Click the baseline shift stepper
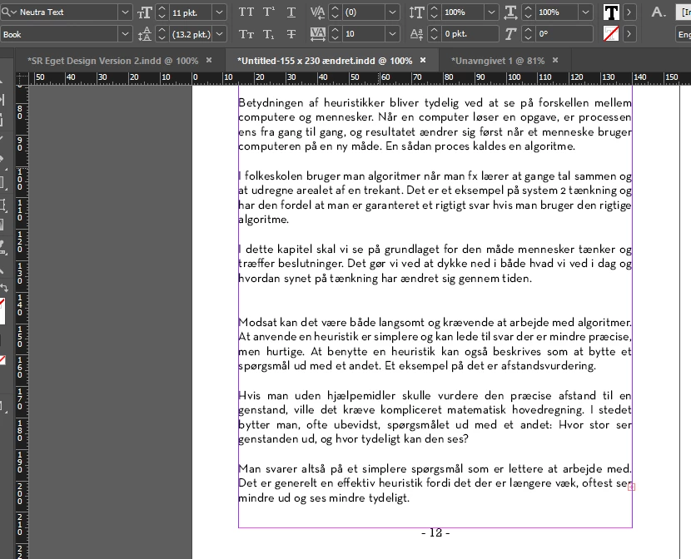This screenshot has width=691, height=559. tap(434, 34)
